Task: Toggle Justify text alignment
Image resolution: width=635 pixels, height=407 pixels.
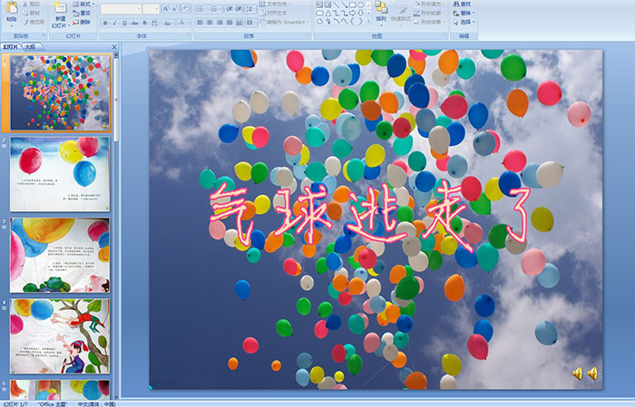Action: (230, 23)
